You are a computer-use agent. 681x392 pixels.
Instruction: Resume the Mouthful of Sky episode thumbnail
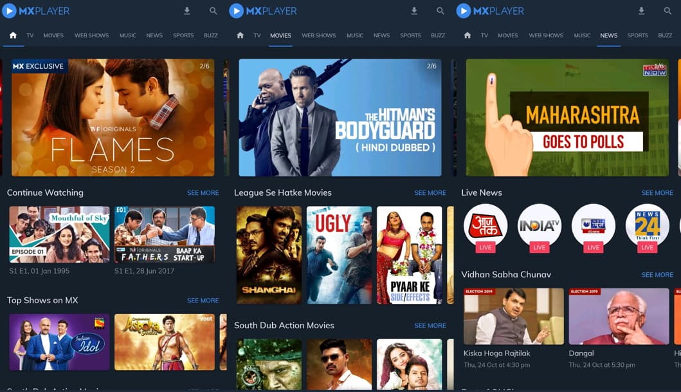[59, 234]
